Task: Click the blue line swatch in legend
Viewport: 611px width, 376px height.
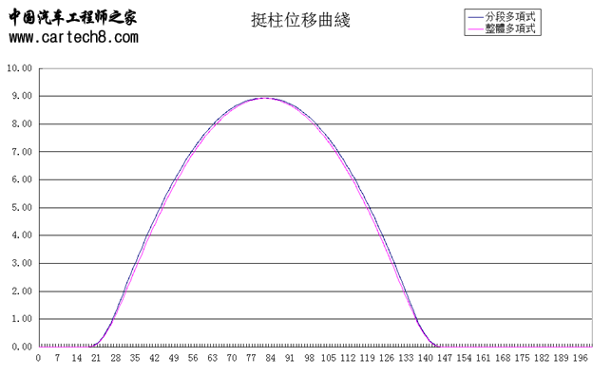Action: (x=475, y=17)
